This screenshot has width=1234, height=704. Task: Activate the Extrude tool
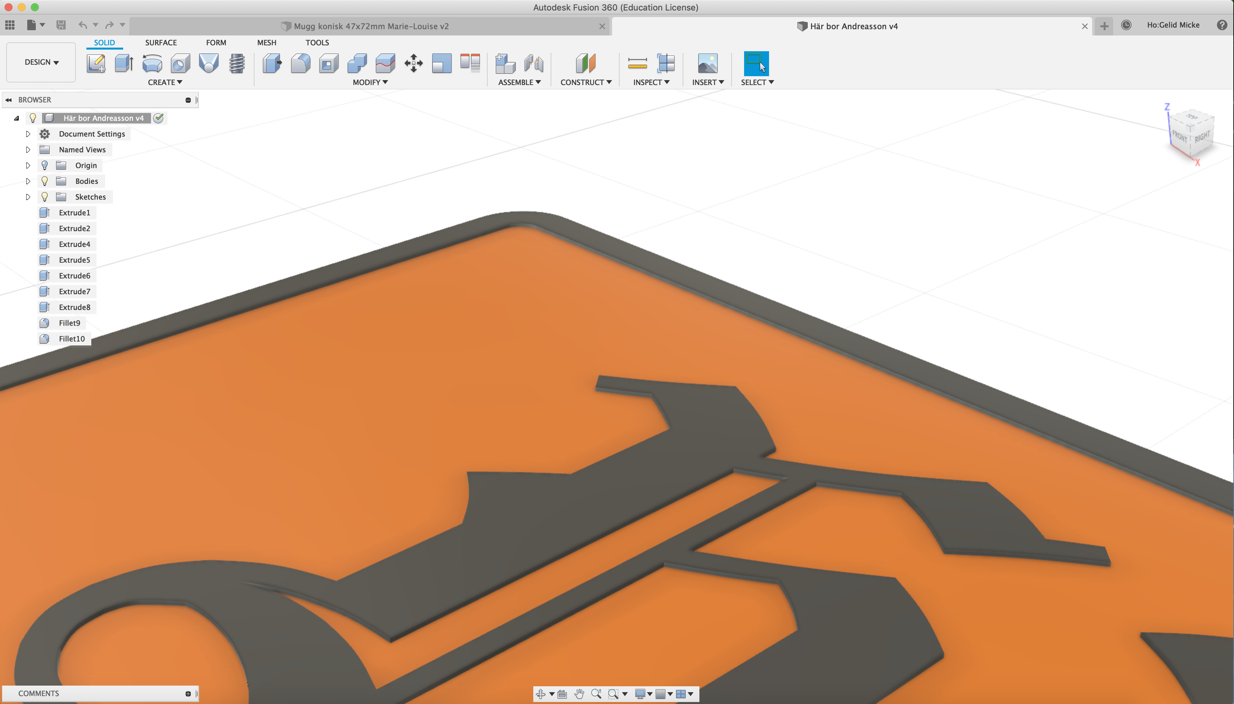[x=124, y=63]
